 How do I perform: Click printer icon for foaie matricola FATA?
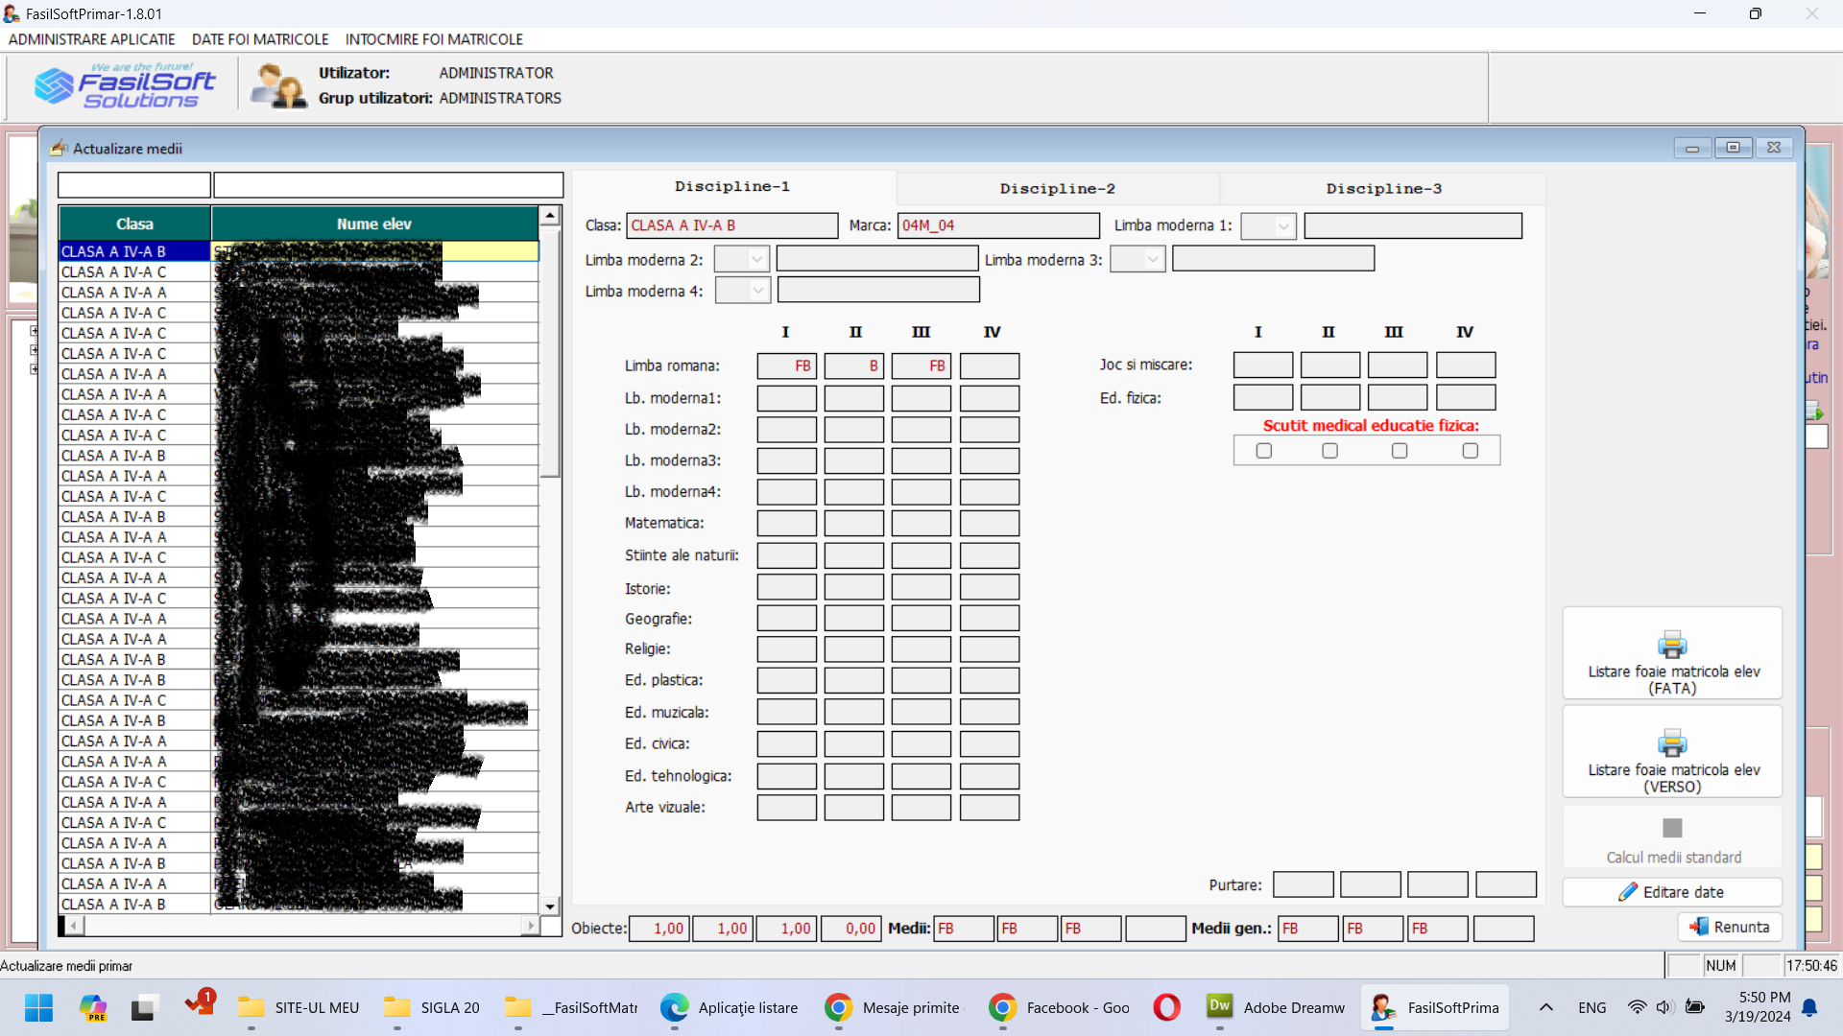pyautogui.click(x=1671, y=645)
